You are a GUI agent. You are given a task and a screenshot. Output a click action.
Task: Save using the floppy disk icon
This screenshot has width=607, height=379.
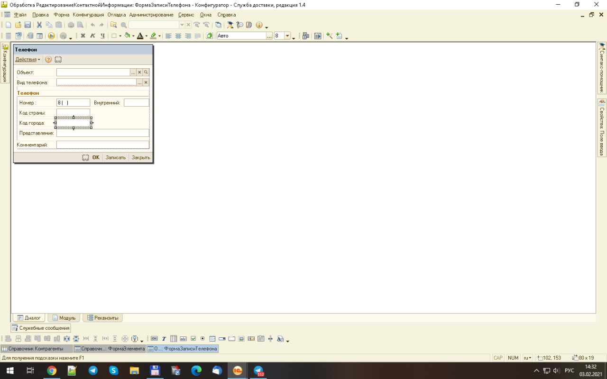(x=28, y=25)
